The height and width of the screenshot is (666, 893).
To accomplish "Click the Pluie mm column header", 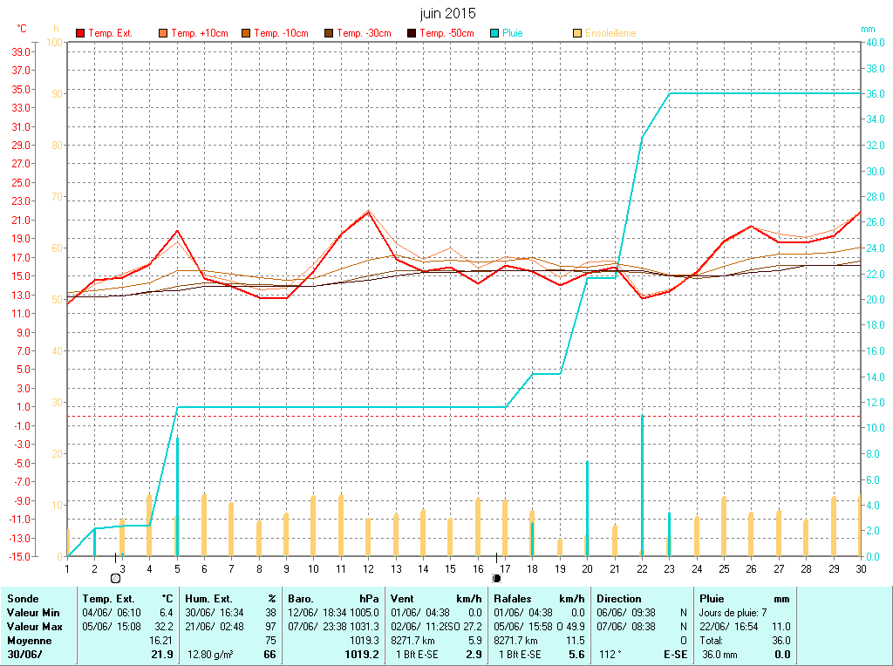I will pyautogui.click(x=712, y=599).
